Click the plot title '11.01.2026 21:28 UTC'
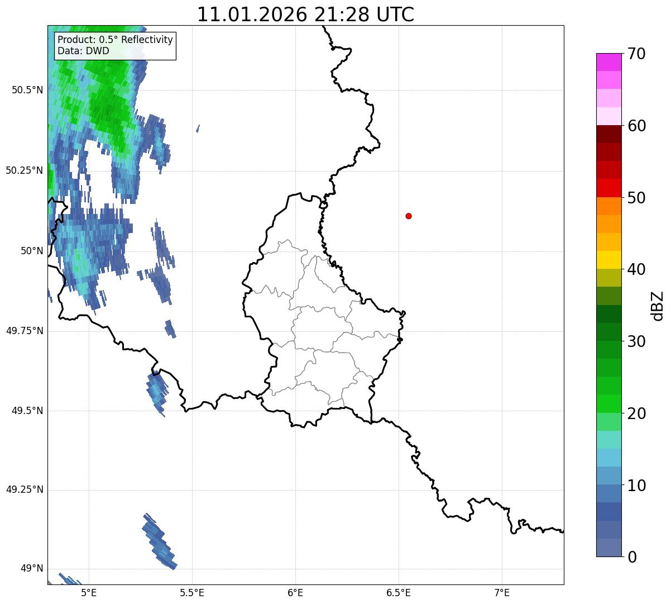This screenshot has height=604, width=671. point(305,15)
